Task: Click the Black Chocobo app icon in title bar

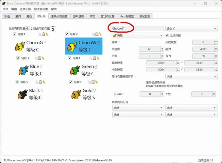Action: (x=4, y=3)
